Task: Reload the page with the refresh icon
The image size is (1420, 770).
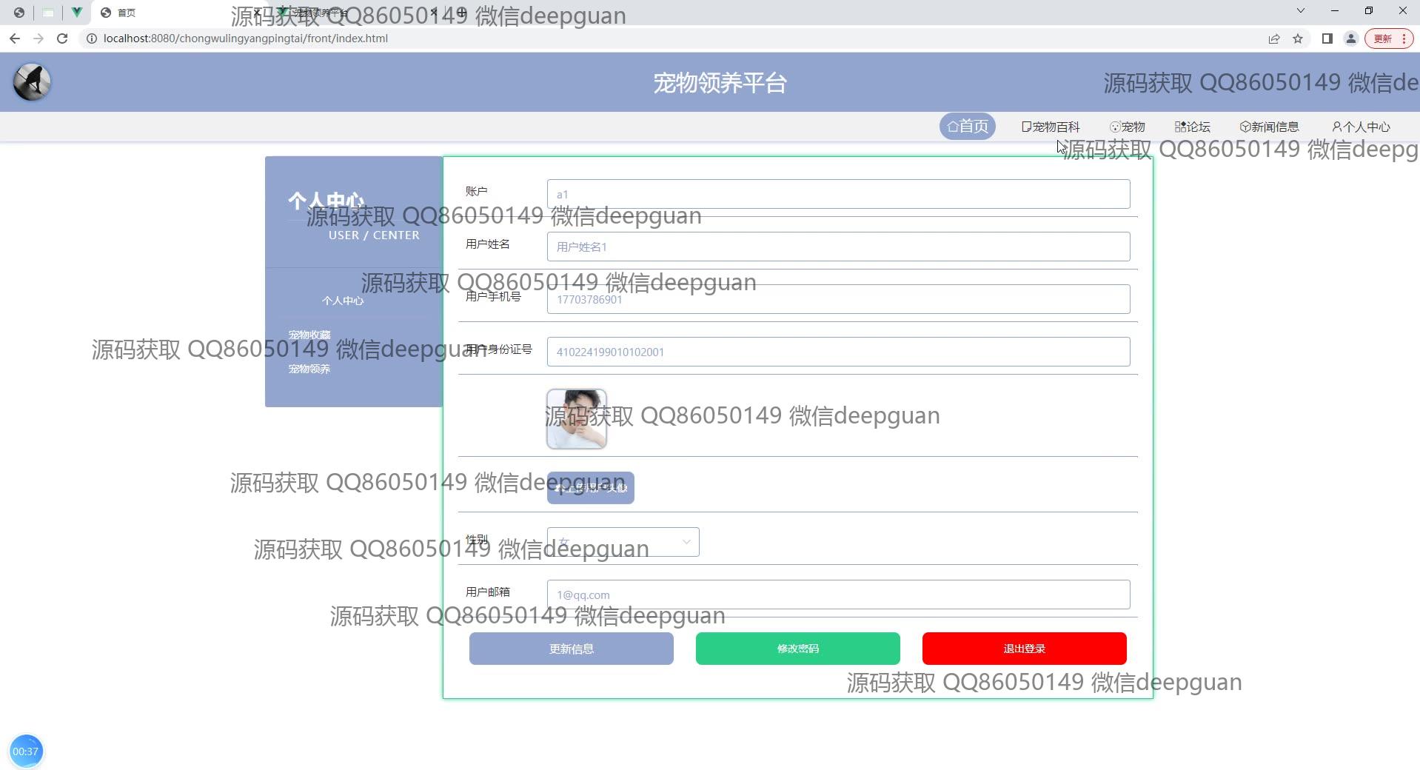Action: click(x=62, y=38)
